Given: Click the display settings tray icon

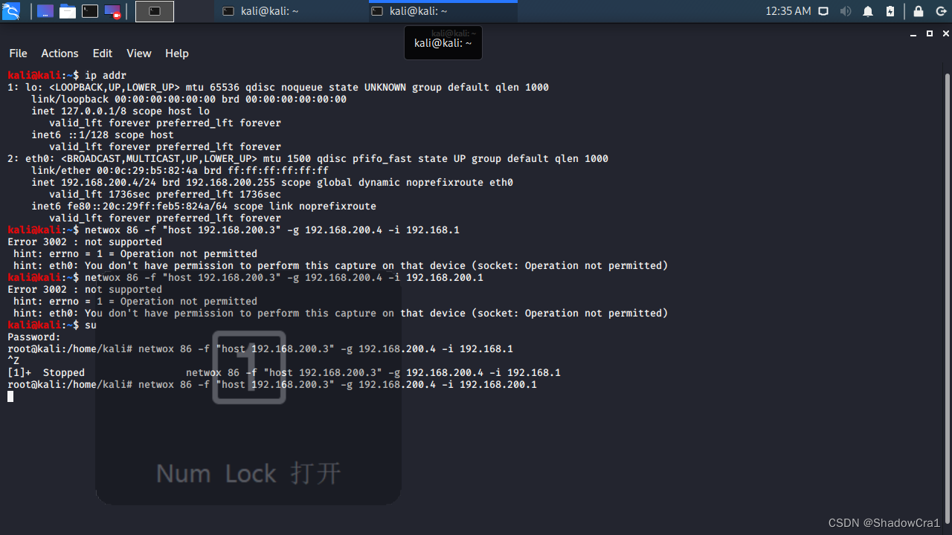Looking at the screenshot, I should (823, 11).
